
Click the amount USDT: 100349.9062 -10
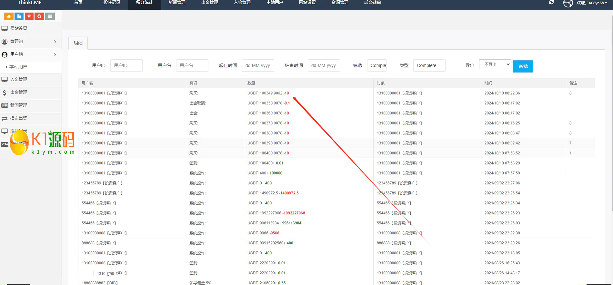[268, 93]
